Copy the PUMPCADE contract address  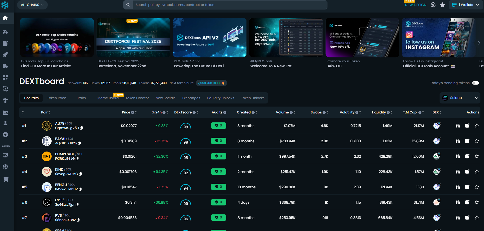point(77,159)
